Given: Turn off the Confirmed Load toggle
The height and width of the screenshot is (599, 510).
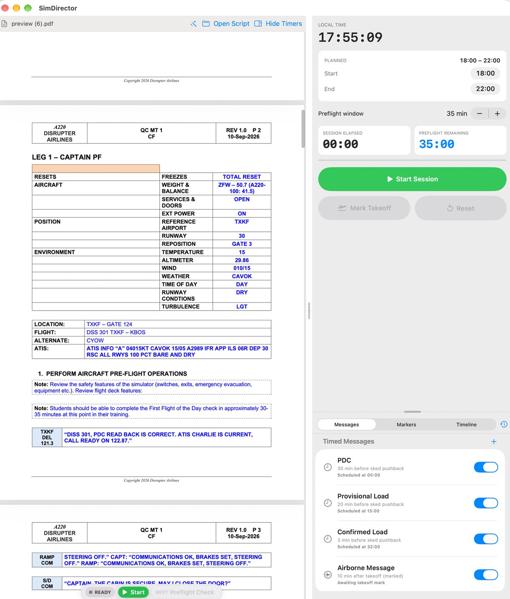Looking at the screenshot, I should (486, 539).
